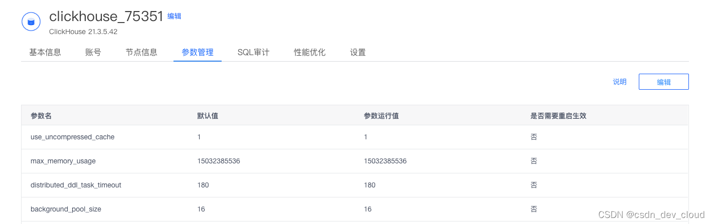The width and height of the screenshot is (712, 224).
Task: Click the 默认值 column header
Action: pos(208,115)
